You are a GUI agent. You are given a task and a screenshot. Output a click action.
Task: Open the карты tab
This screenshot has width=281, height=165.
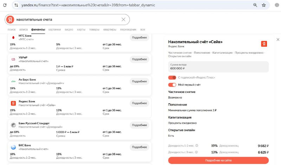pos(81,29)
